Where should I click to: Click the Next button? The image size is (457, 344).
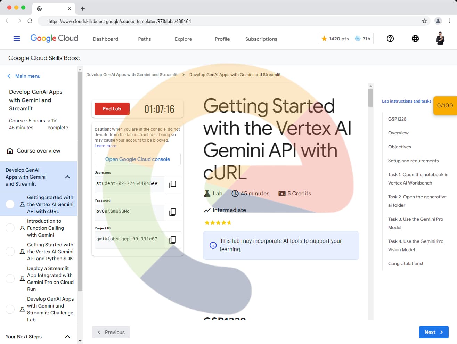[434, 332]
